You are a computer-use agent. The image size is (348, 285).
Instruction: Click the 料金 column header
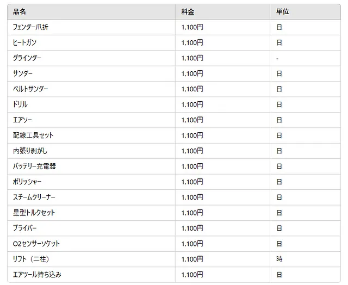tap(188, 11)
